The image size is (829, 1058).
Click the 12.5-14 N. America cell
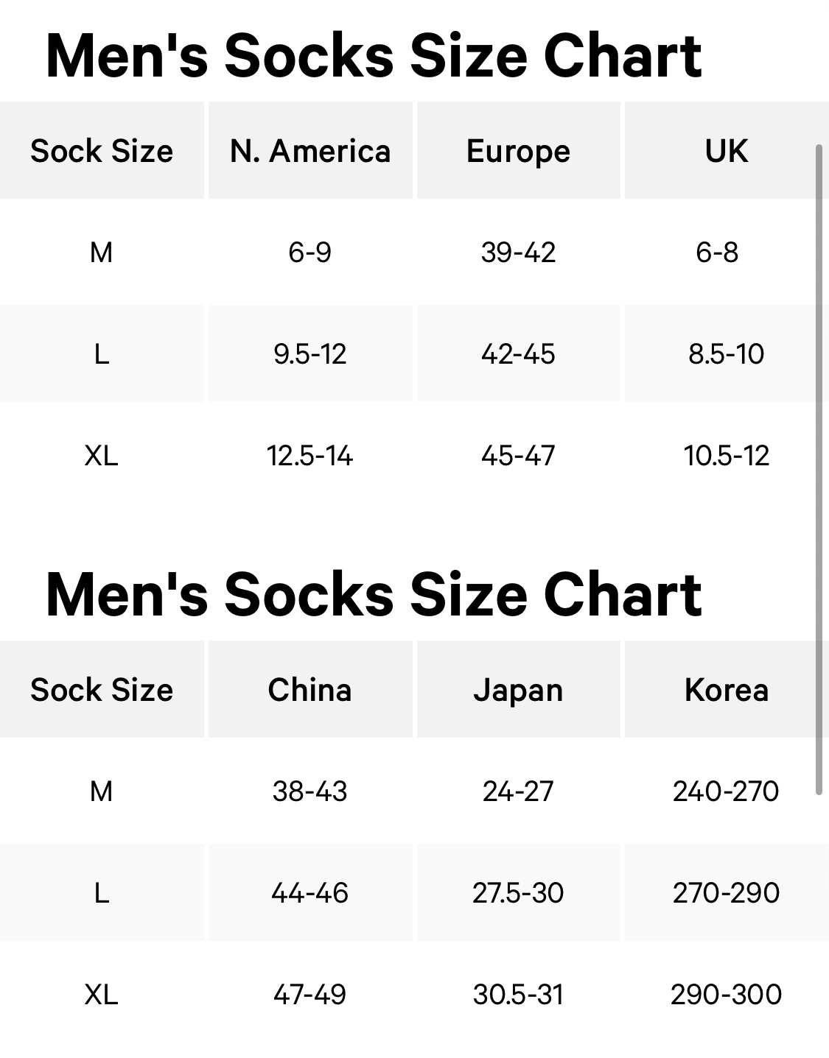(x=310, y=456)
